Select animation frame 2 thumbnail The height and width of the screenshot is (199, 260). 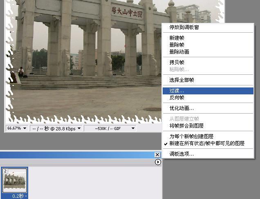pyautogui.click(x=14, y=180)
